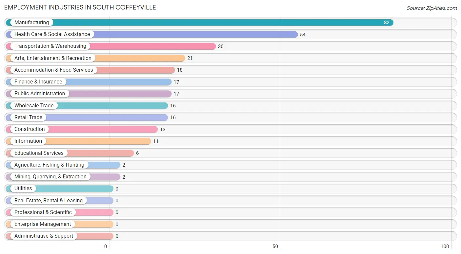The width and height of the screenshot is (461, 254).
Task: Click the Mining value 2
Action: pos(124,177)
